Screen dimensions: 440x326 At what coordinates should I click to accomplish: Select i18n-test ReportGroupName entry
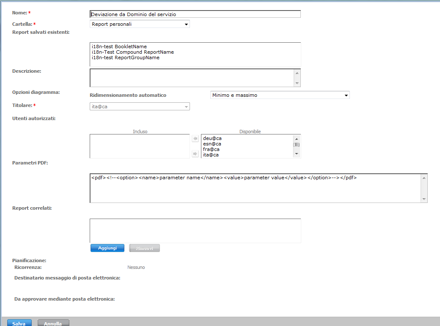[125, 58]
